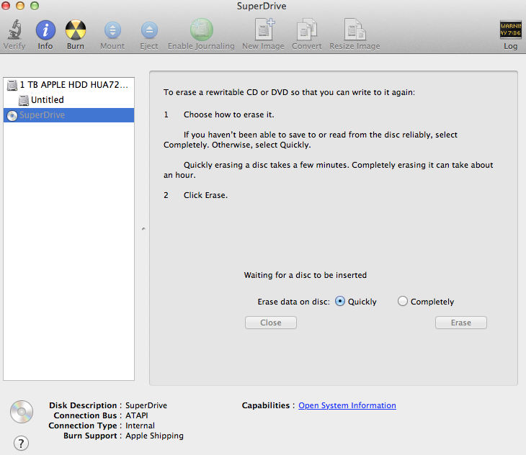
Task: Click the Mount toolbar icon
Action: (x=112, y=30)
